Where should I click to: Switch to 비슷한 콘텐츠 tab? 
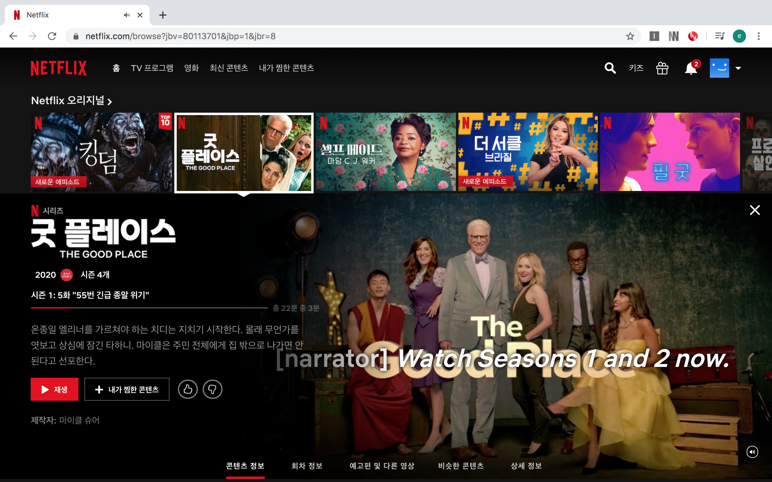(461, 466)
